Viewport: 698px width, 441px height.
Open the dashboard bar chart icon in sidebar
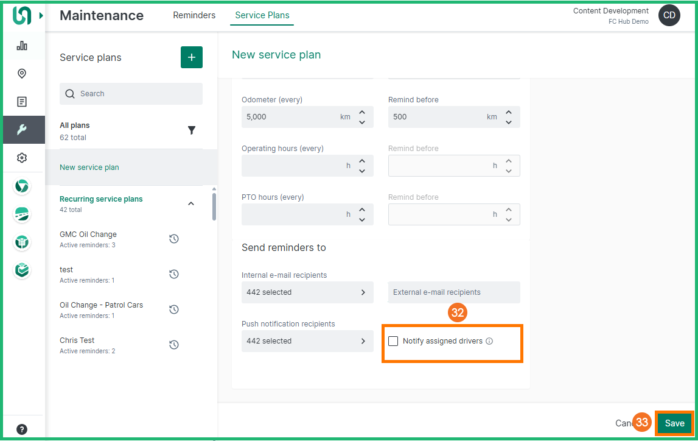(x=22, y=46)
